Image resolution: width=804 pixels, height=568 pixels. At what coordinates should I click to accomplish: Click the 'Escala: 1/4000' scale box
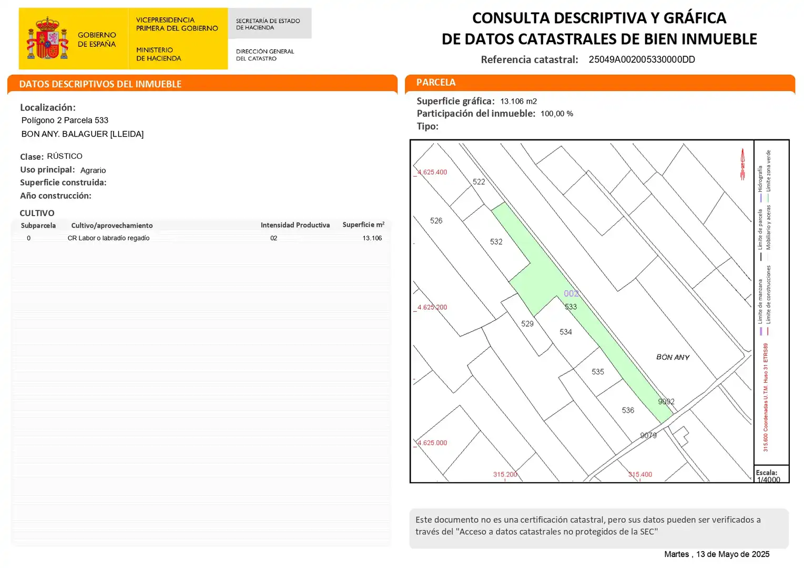771,474
